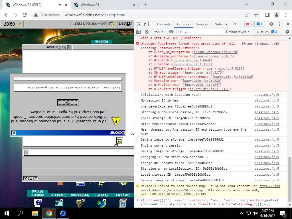
Task: Click the address bar URL
Action: (95, 15)
